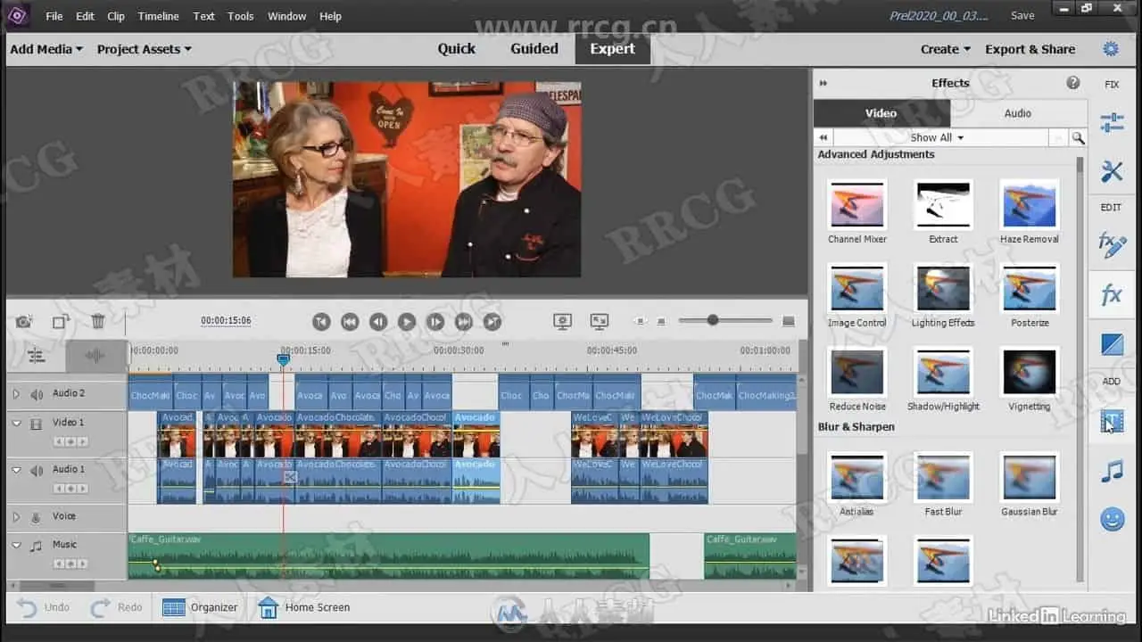This screenshot has width=1142, height=642.
Task: Click the timeline zoom slider handle
Action: click(712, 320)
